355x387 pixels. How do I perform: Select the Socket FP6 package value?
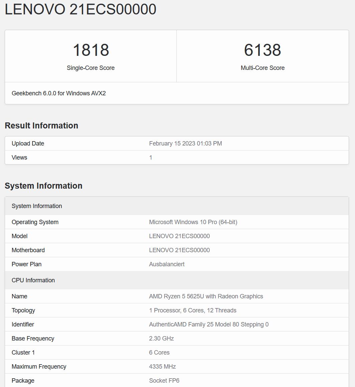click(x=164, y=381)
